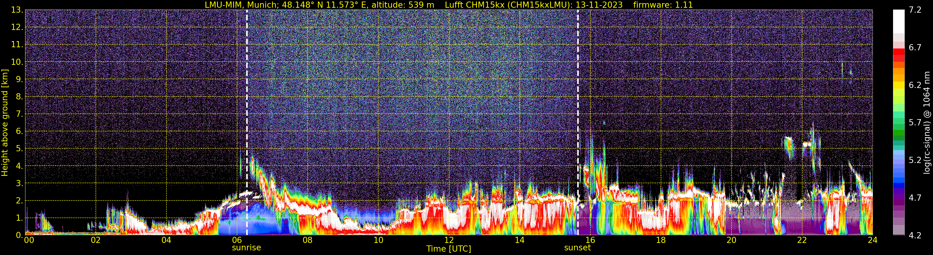Click the time axis tick '24'
933x255 pixels.
[x=873, y=240]
